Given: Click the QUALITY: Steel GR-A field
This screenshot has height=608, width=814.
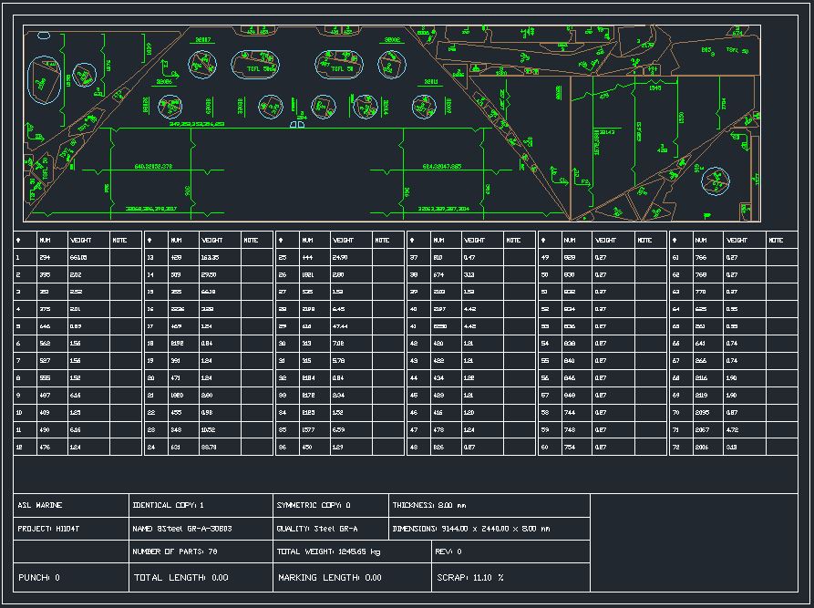Looking at the screenshot, I should 317,529.
